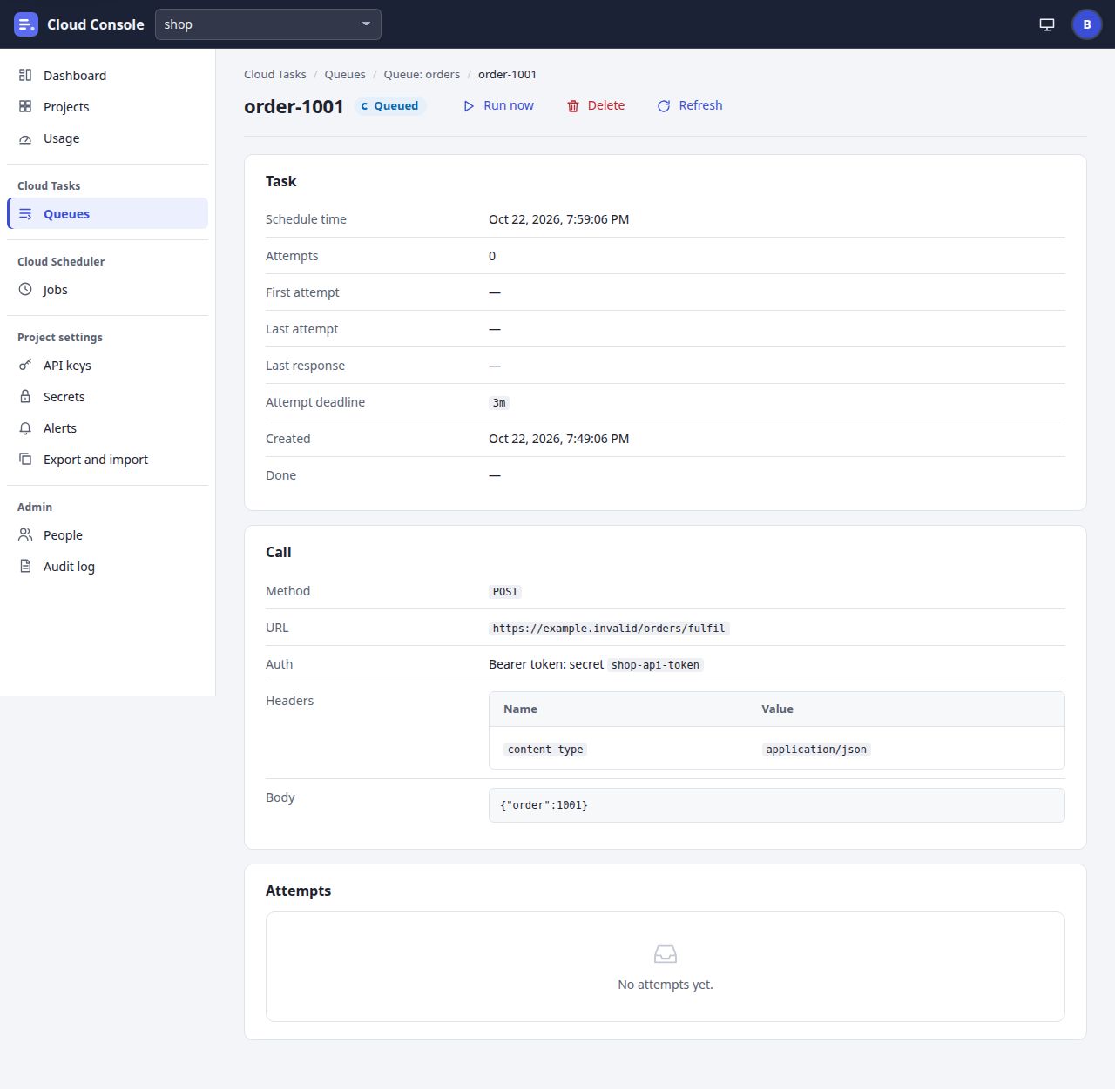The image size is (1115, 1089).
Task: Click the content-type header name
Action: pyautogui.click(x=545, y=750)
